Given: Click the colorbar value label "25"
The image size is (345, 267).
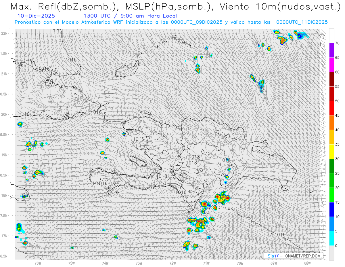Looking at the screenshot, I should (337, 173).
